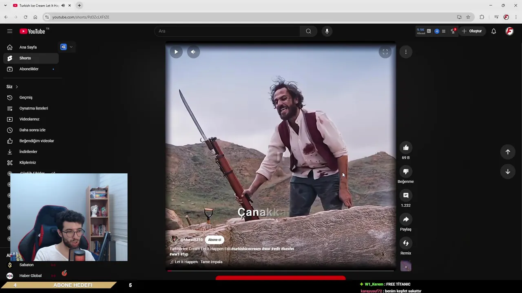Mute the tab via its speaker icon

[63, 5]
